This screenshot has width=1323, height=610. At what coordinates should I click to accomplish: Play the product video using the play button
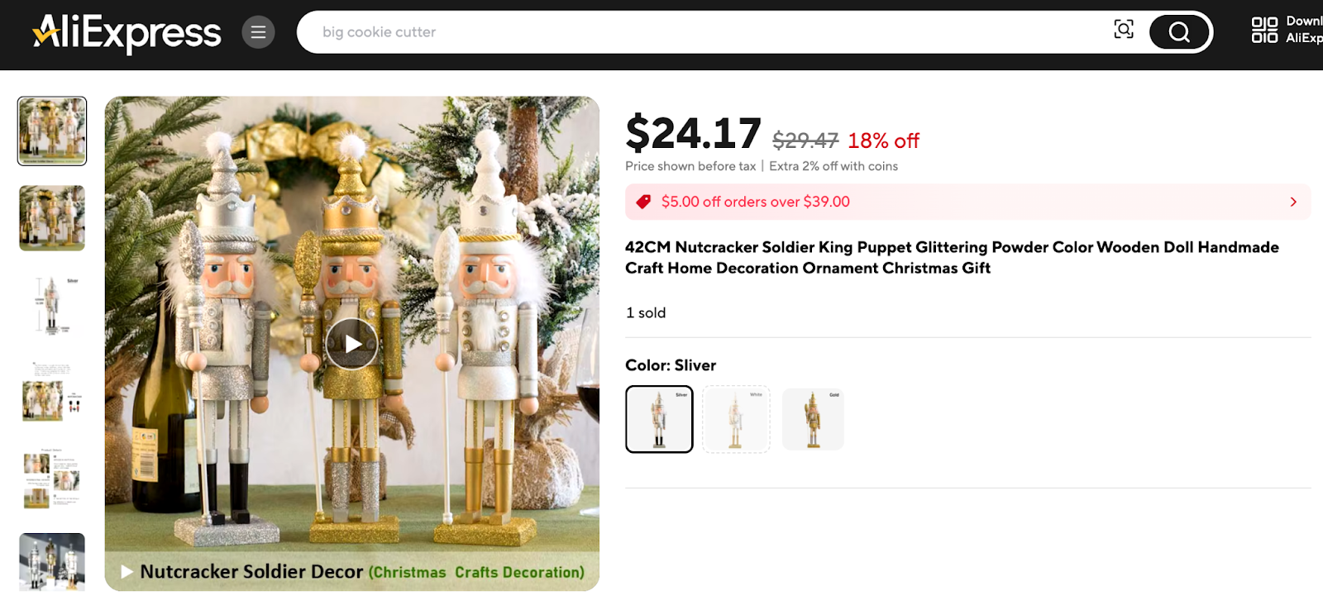click(353, 343)
